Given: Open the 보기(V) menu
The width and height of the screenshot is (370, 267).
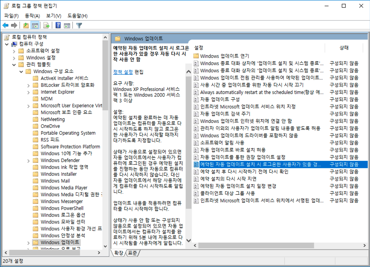Looking at the screenshot, I should pos(54,16).
